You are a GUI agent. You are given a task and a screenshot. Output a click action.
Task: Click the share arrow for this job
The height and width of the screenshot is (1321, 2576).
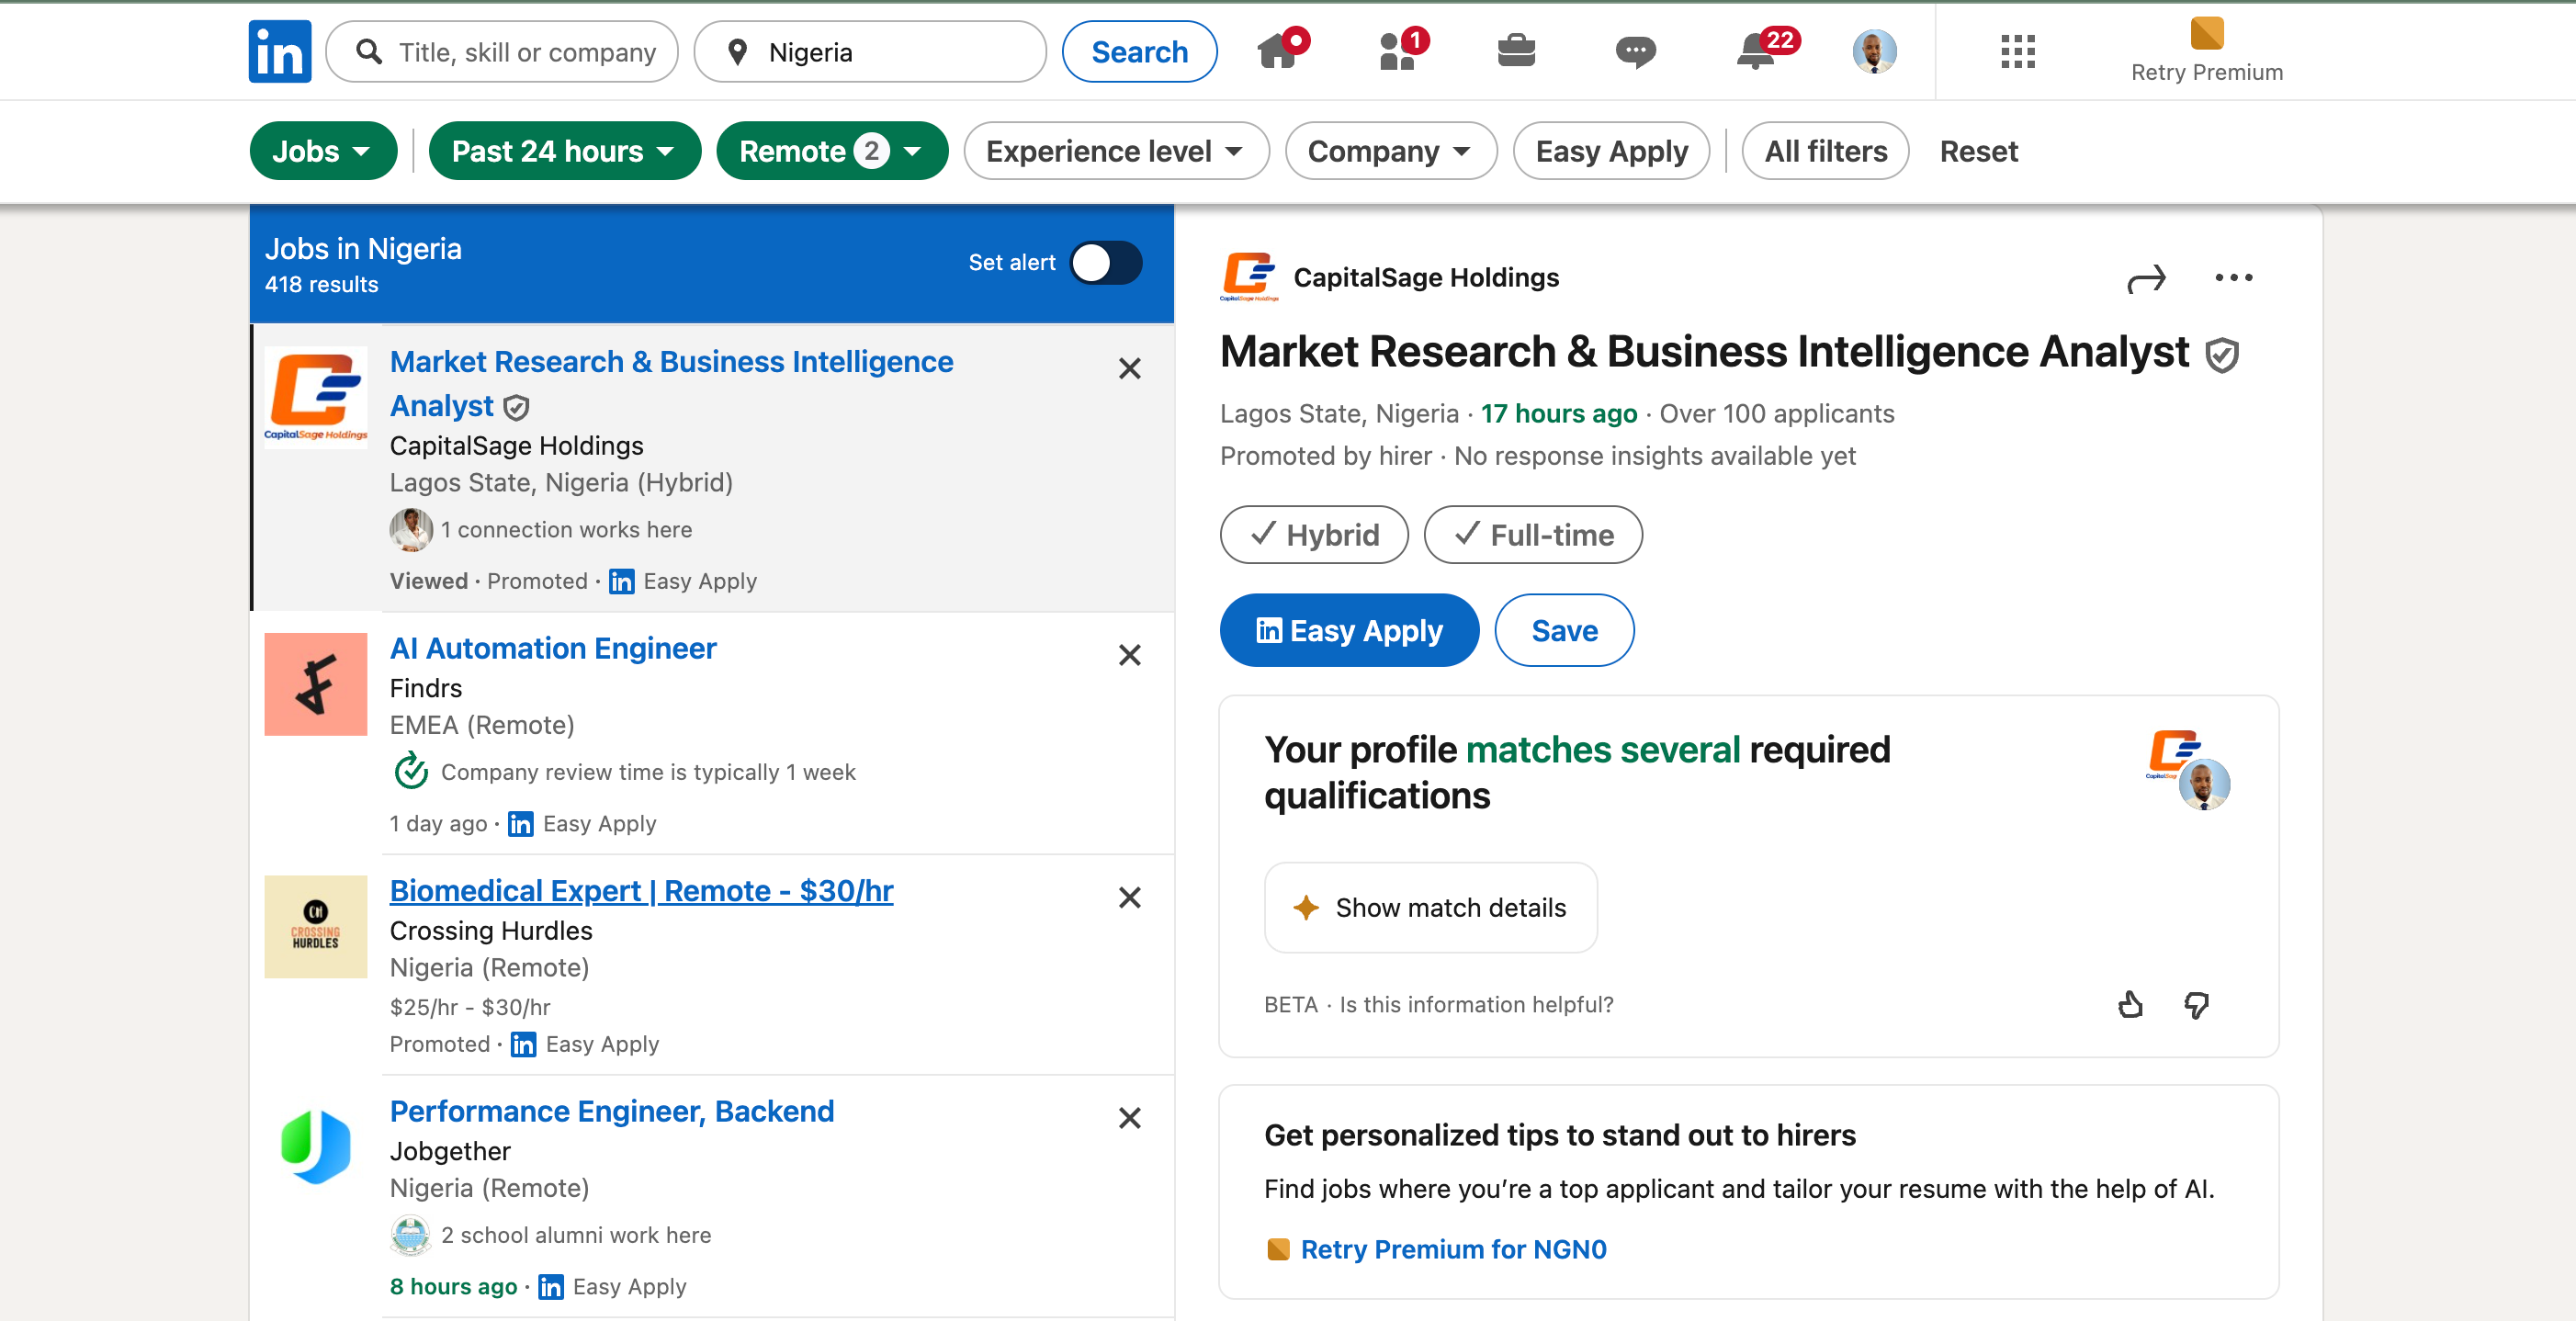point(2146,279)
